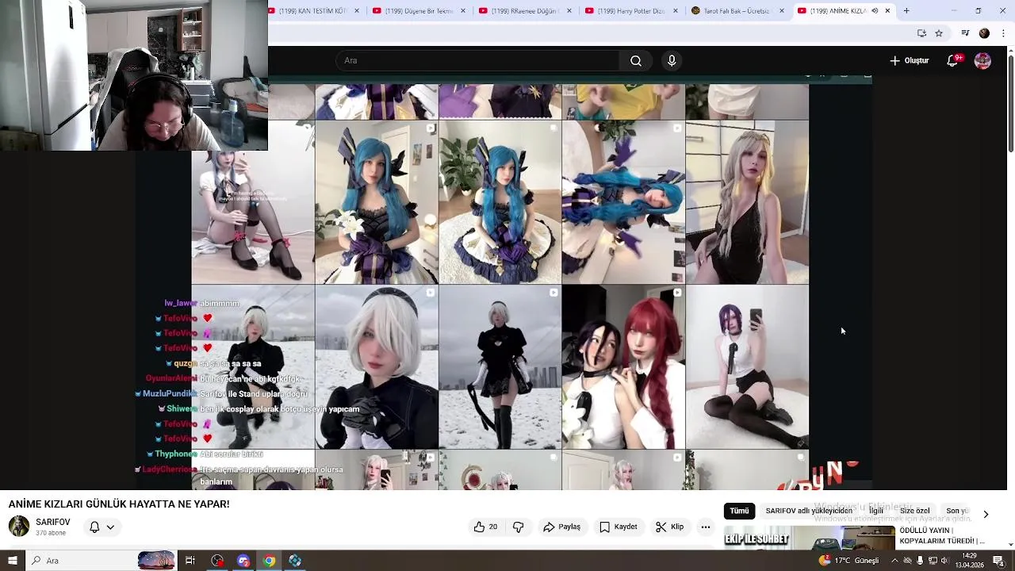Click the install app icon in address bar
Image resolution: width=1015 pixels, height=571 pixels.
[921, 33]
